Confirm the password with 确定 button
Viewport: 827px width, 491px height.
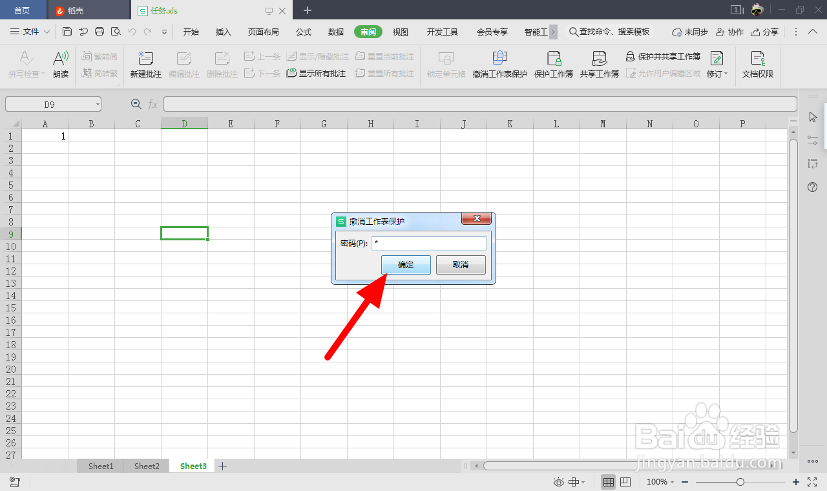point(406,265)
